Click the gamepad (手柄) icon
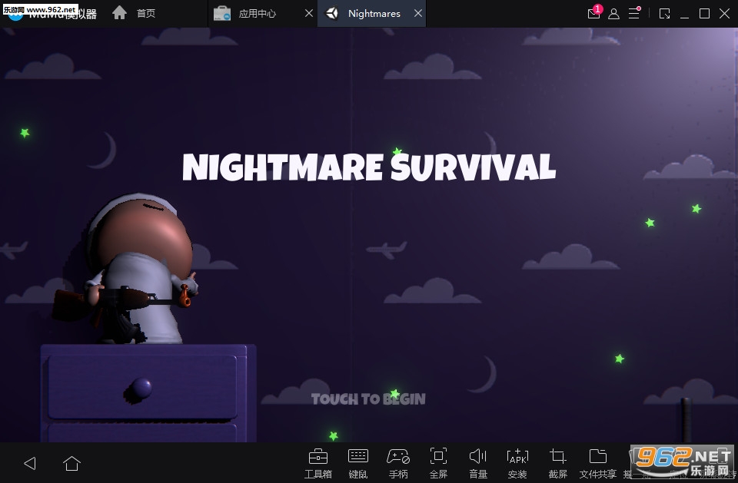The image size is (738, 483). click(398, 462)
